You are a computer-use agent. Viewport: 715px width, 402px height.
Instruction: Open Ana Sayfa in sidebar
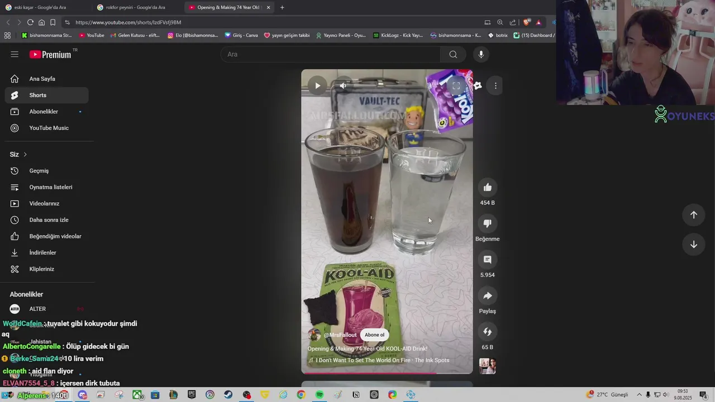pyautogui.click(x=46, y=79)
